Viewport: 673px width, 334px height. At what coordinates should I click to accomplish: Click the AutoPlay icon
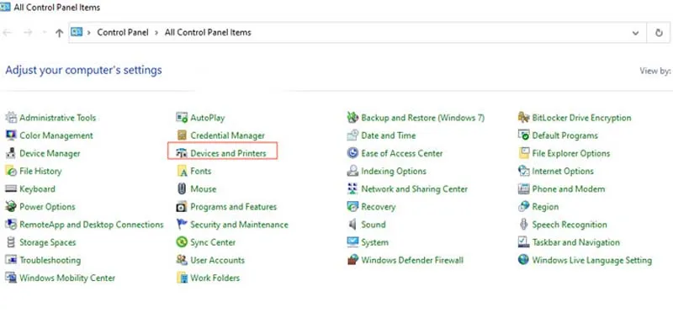pos(182,118)
